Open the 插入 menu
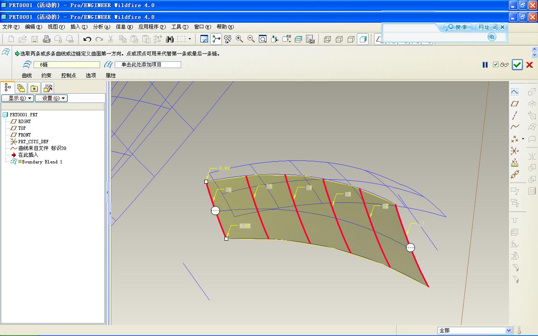 point(79,27)
